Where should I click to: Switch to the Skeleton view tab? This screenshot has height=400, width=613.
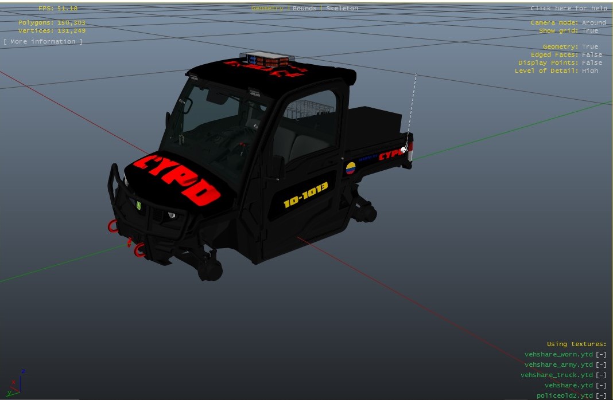(341, 9)
